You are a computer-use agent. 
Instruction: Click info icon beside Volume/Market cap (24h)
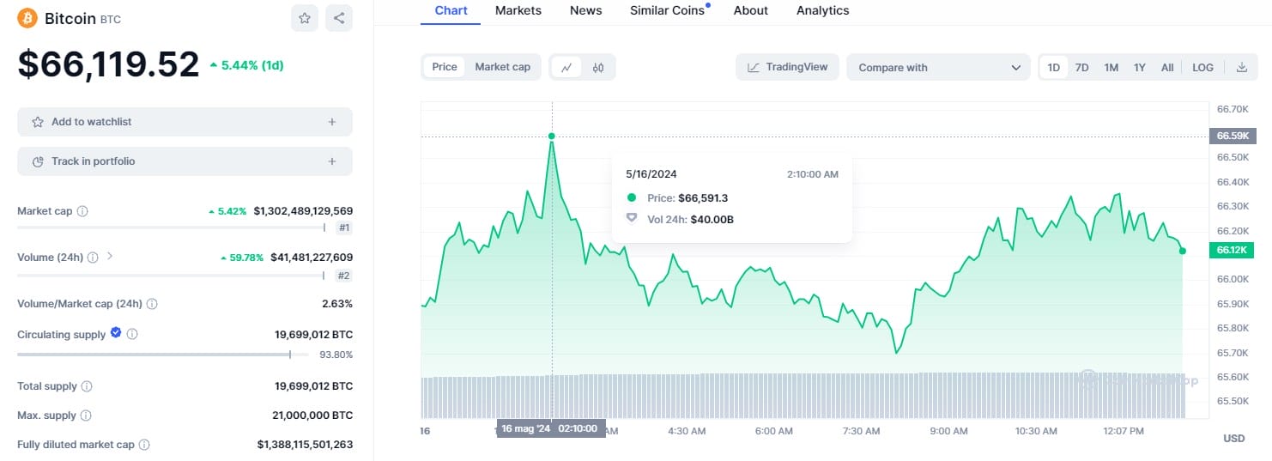tap(152, 304)
